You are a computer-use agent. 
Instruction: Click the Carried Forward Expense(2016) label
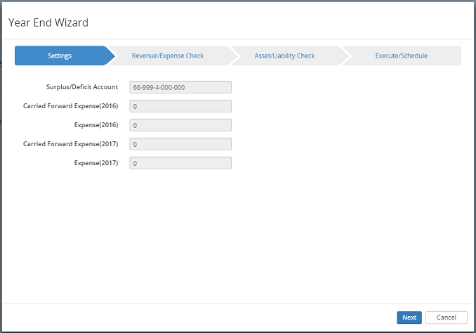[x=70, y=106]
